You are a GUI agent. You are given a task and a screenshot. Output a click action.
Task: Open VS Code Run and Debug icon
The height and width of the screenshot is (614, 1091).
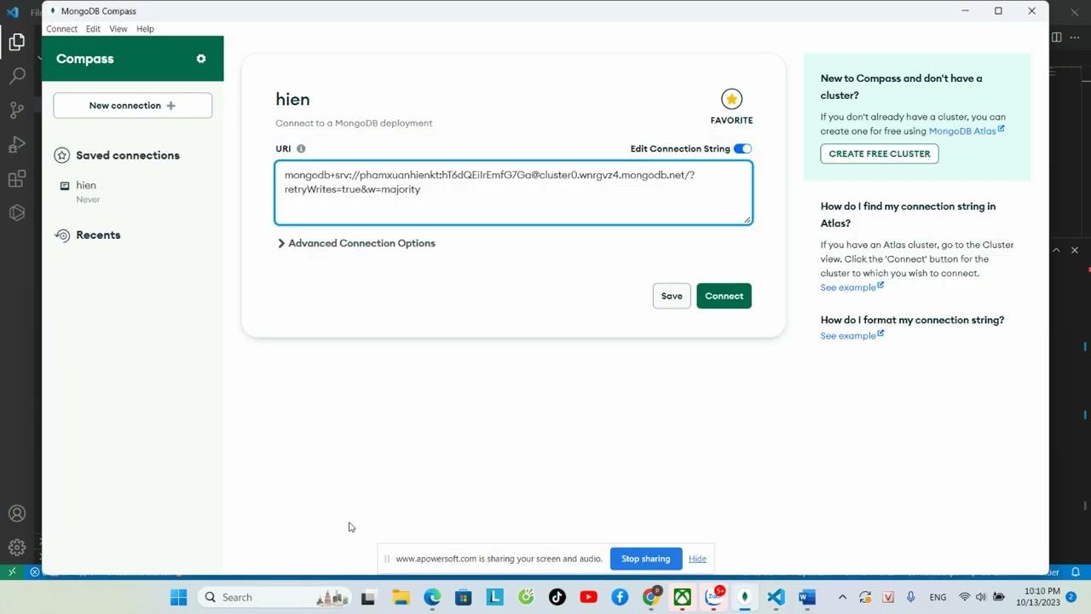click(x=17, y=144)
